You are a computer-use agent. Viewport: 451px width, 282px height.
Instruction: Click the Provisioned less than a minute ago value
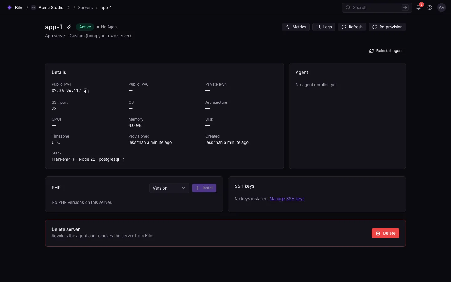(150, 142)
